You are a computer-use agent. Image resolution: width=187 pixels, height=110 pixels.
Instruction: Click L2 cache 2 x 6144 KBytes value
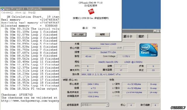[134, 92]
